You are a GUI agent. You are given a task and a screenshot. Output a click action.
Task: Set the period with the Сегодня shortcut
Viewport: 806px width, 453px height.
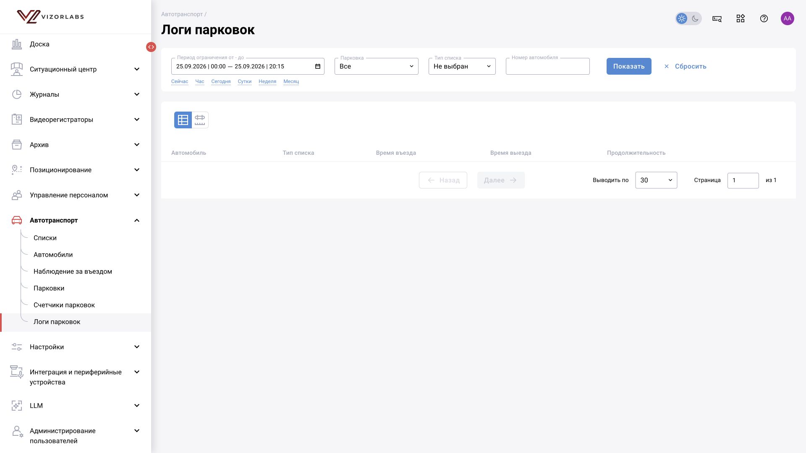pos(221,81)
